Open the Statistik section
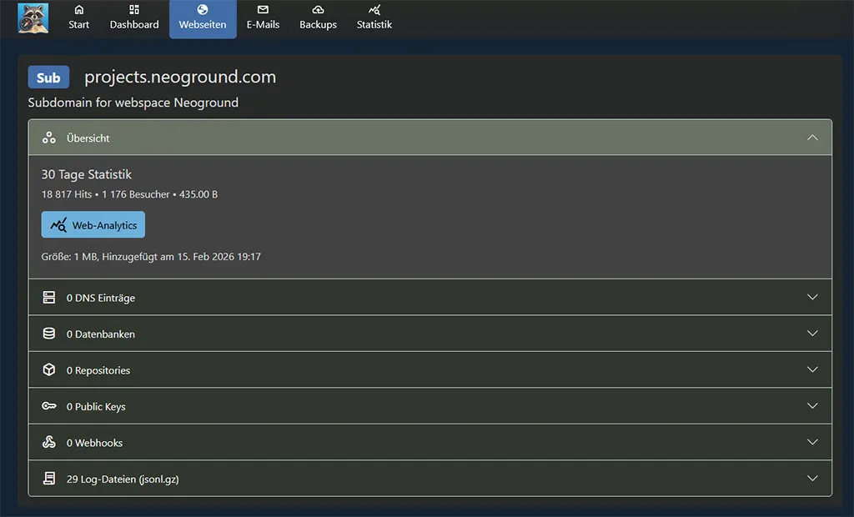This screenshot has height=517, width=854. click(x=374, y=18)
